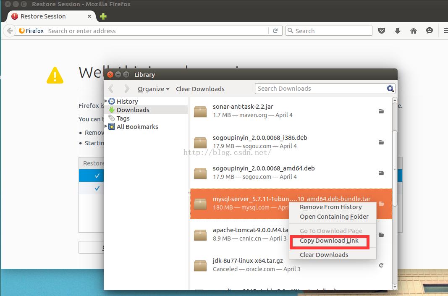Expand the History tree node

pyautogui.click(x=106, y=101)
